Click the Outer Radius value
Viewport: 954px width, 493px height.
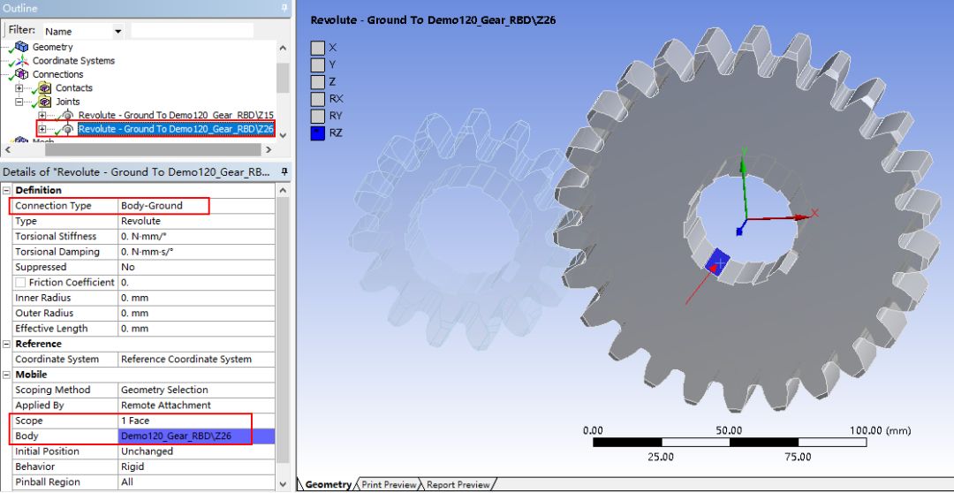click(x=196, y=313)
